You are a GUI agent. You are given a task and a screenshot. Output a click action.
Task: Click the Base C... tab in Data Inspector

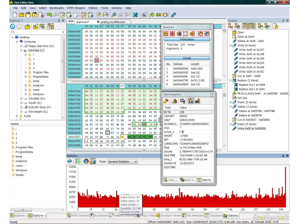(188, 180)
